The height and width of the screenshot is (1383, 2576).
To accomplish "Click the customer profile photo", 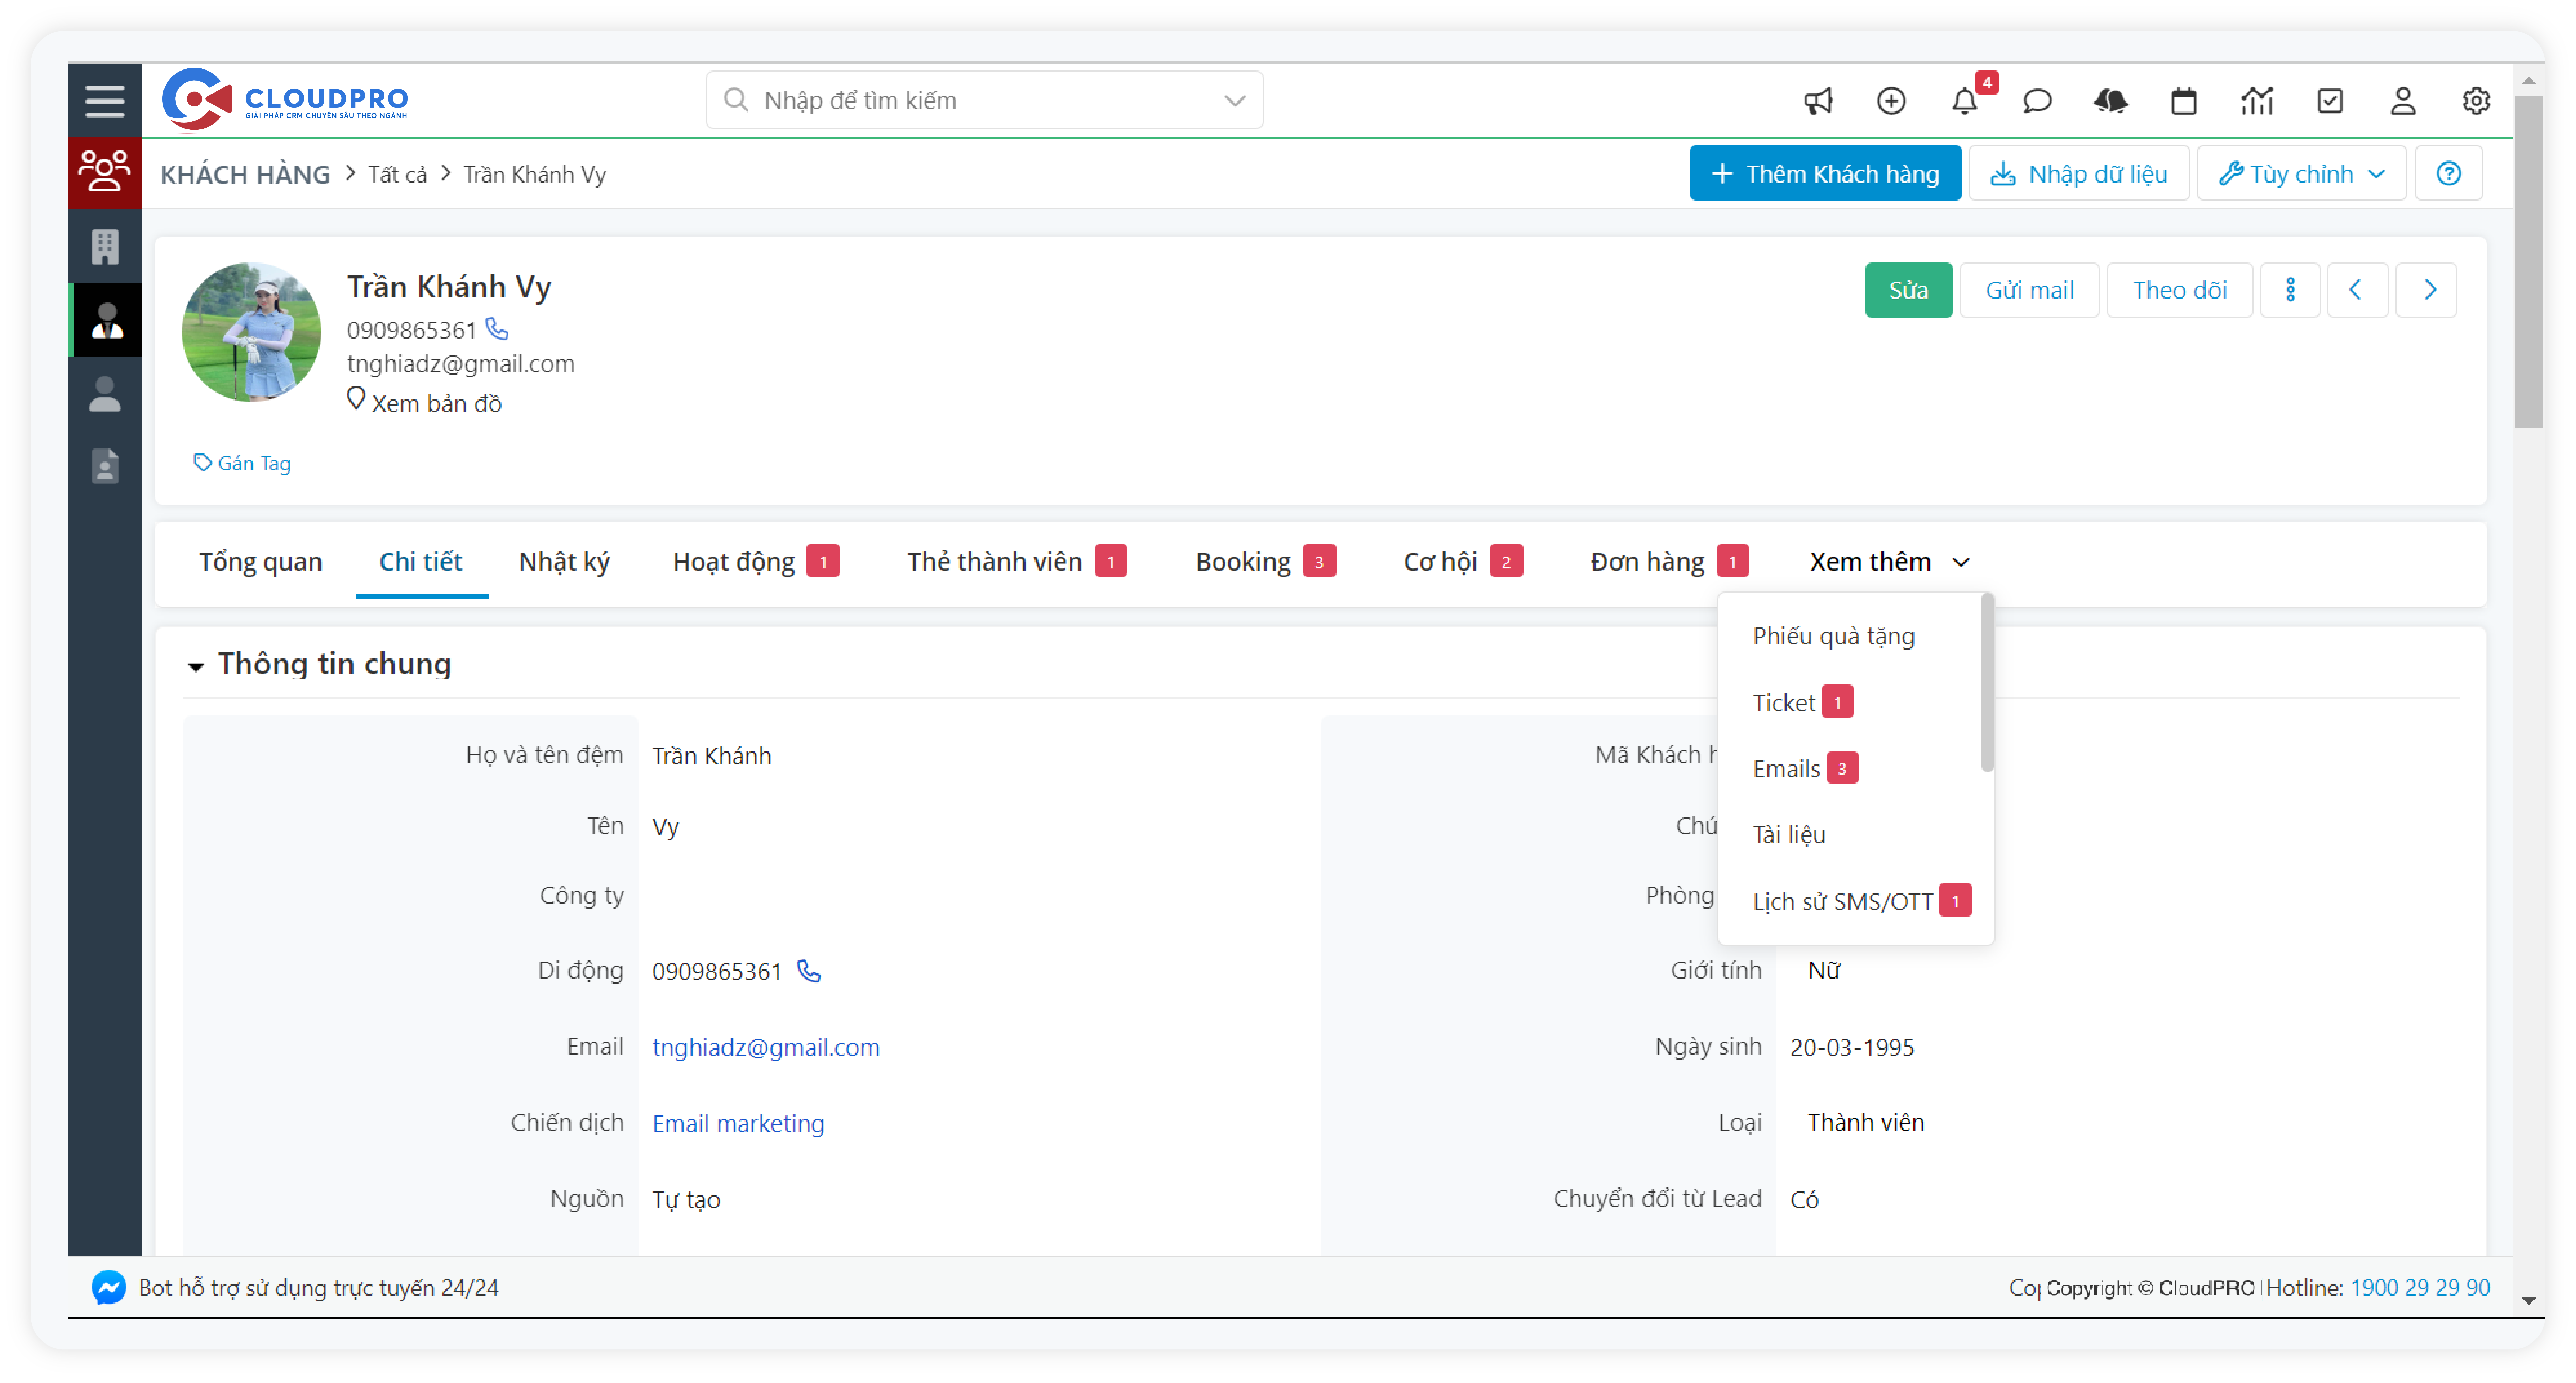I will 251,333.
